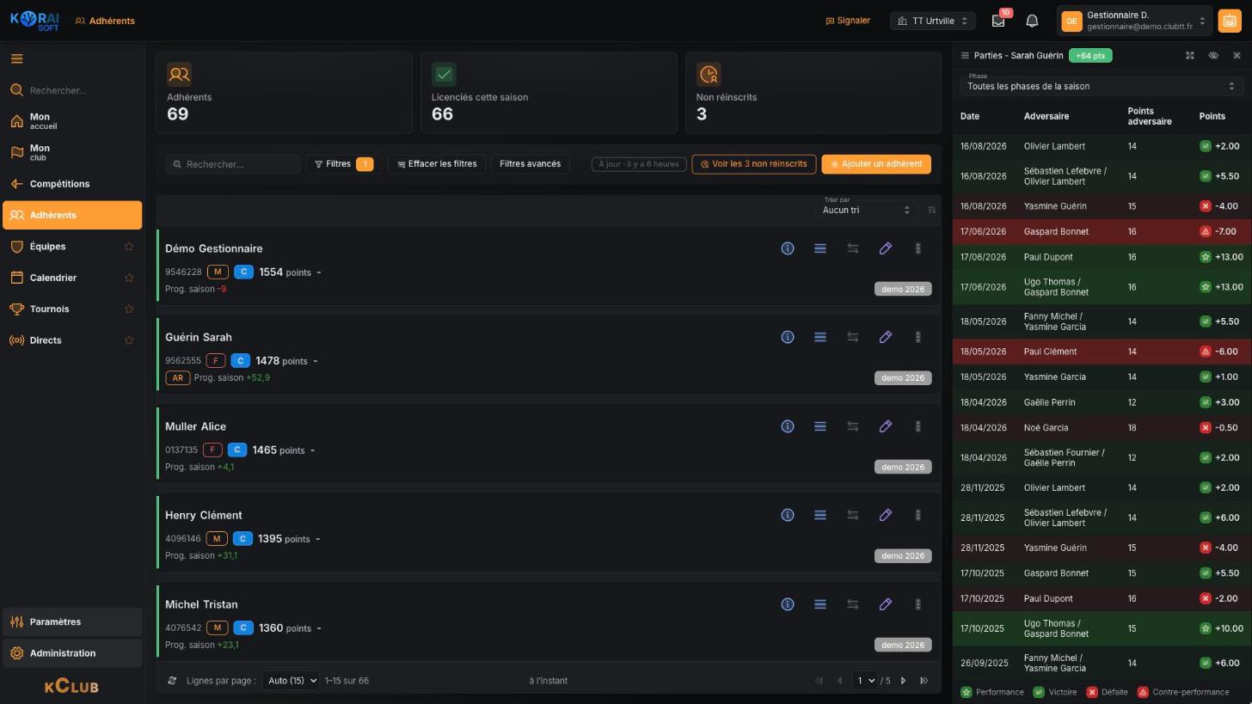Open more options for Guérin Sarah
Screen dimensions: 1252x704
click(x=918, y=337)
